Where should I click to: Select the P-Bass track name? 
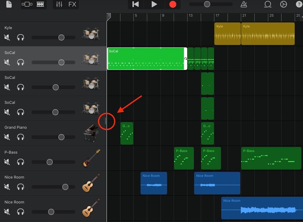pyautogui.click(x=11, y=152)
